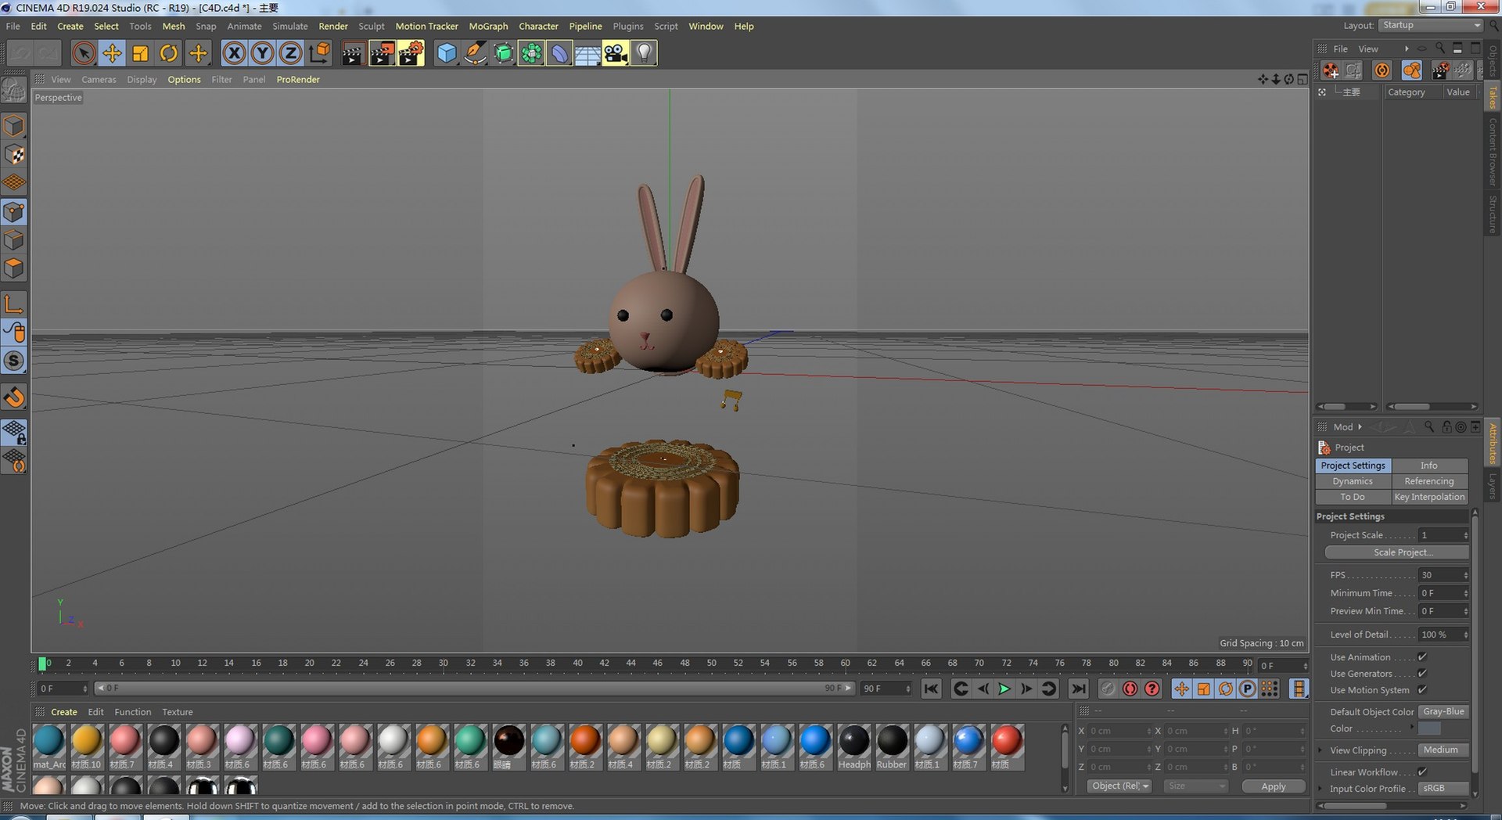The width and height of the screenshot is (1502, 820).
Task: Switch to Key Interpolation tab
Action: 1429,497
